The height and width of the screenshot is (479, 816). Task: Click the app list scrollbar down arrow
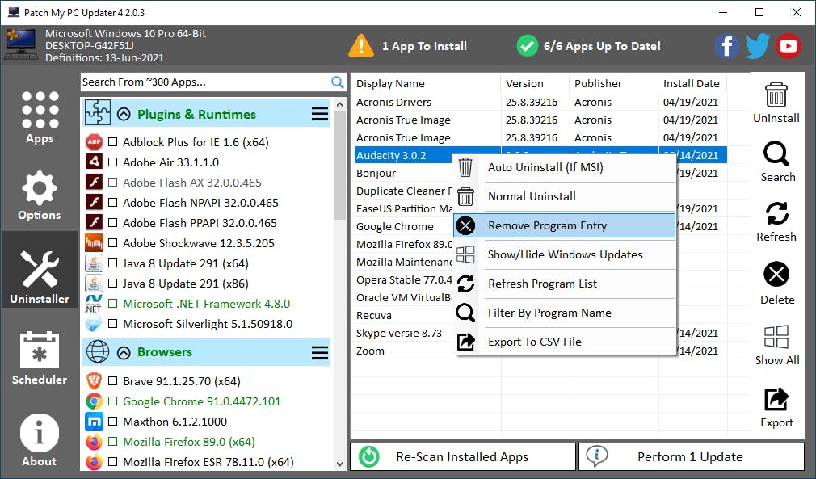click(339, 464)
